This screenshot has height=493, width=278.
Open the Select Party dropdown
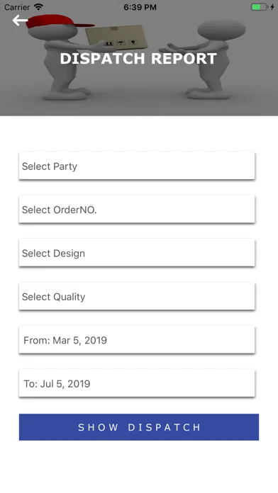(x=137, y=166)
